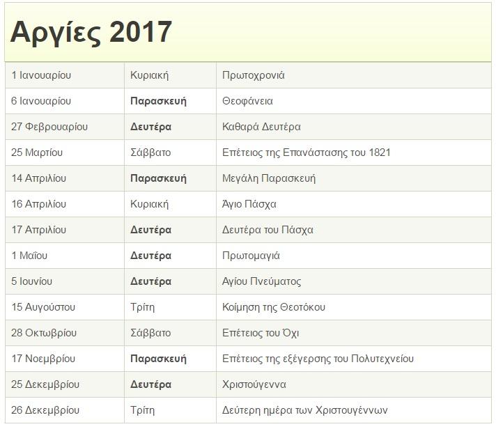Viewport: 496px width, 429px height.
Task: Click the 'Άγιο Πάσχα' holiday entry
Action: point(249,204)
